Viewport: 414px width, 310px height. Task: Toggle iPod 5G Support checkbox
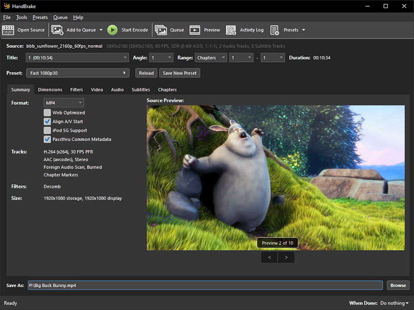coord(47,130)
